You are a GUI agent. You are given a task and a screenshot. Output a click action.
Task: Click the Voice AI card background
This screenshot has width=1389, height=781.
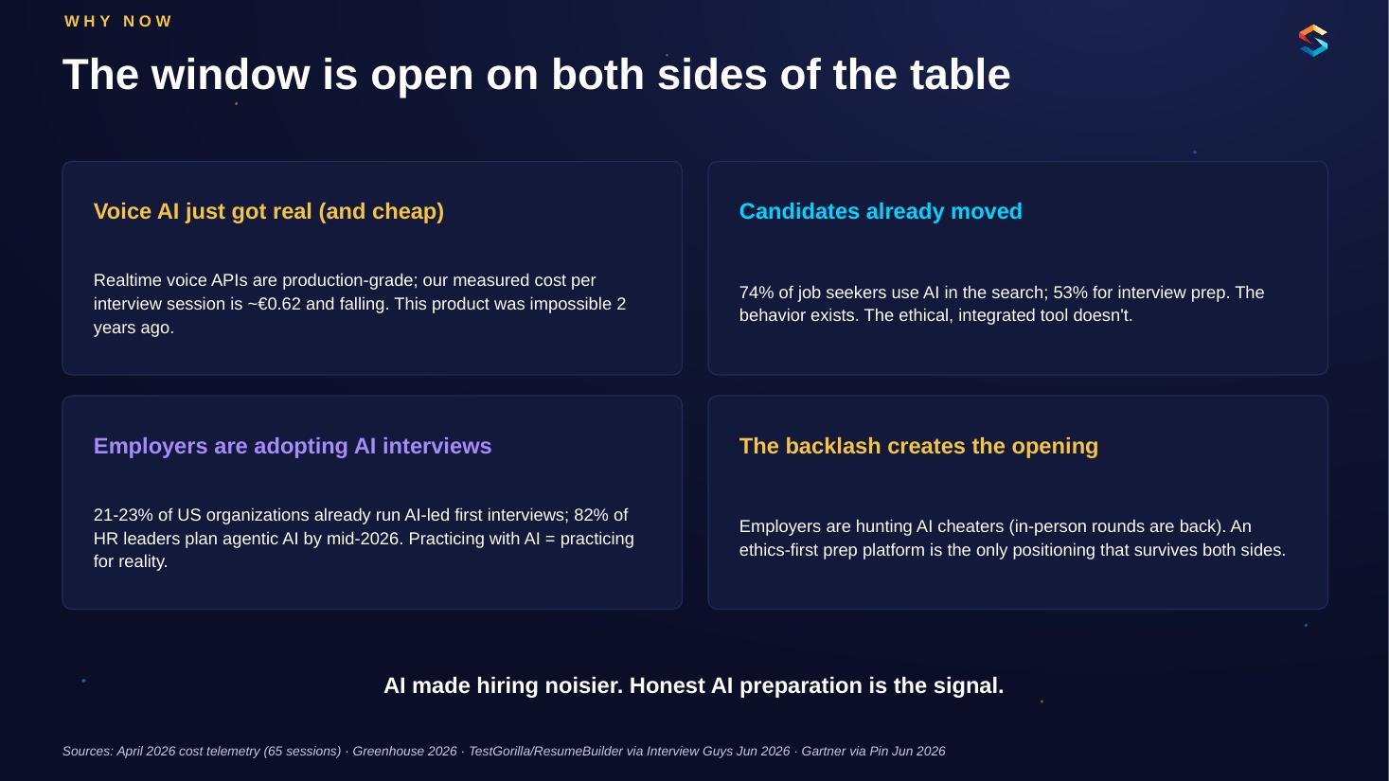point(372,268)
